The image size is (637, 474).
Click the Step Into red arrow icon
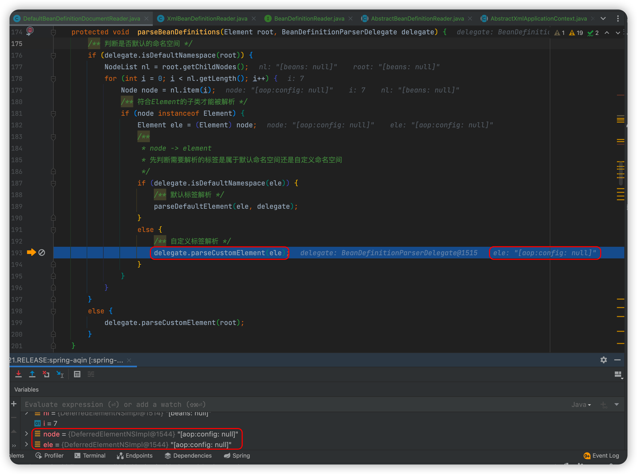pos(19,374)
